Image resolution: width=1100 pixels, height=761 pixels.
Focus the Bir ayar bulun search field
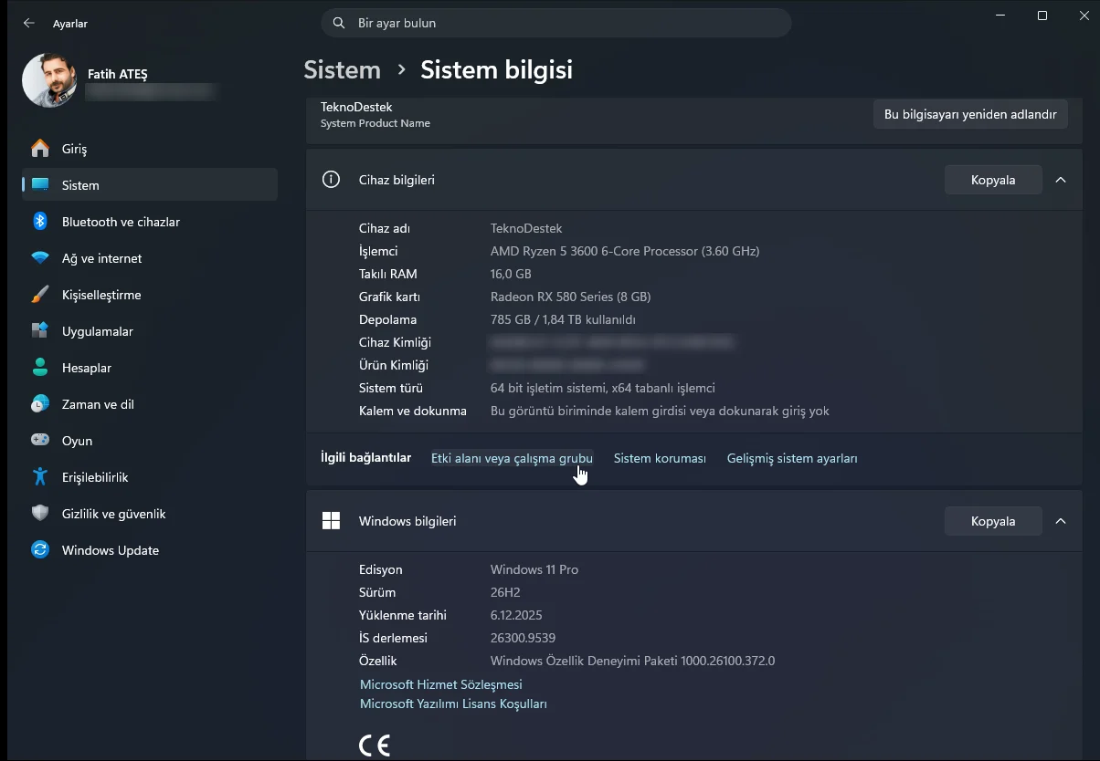coord(556,23)
